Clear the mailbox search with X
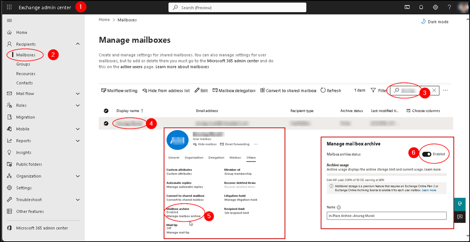Screen dimensions: 470x242 pos(434,90)
